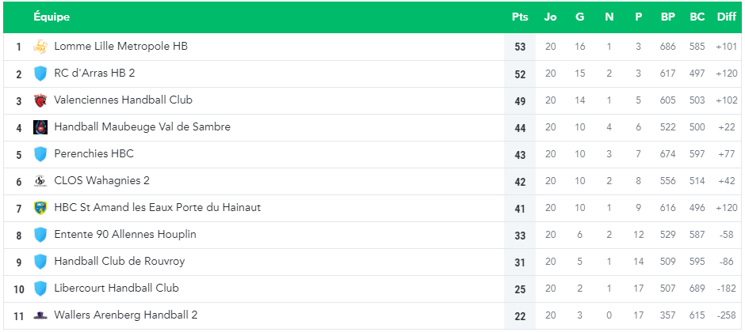Viewport: 745px width, 332px height.
Task: Click the Valenciennes Handball Club logo
Action: point(40,100)
